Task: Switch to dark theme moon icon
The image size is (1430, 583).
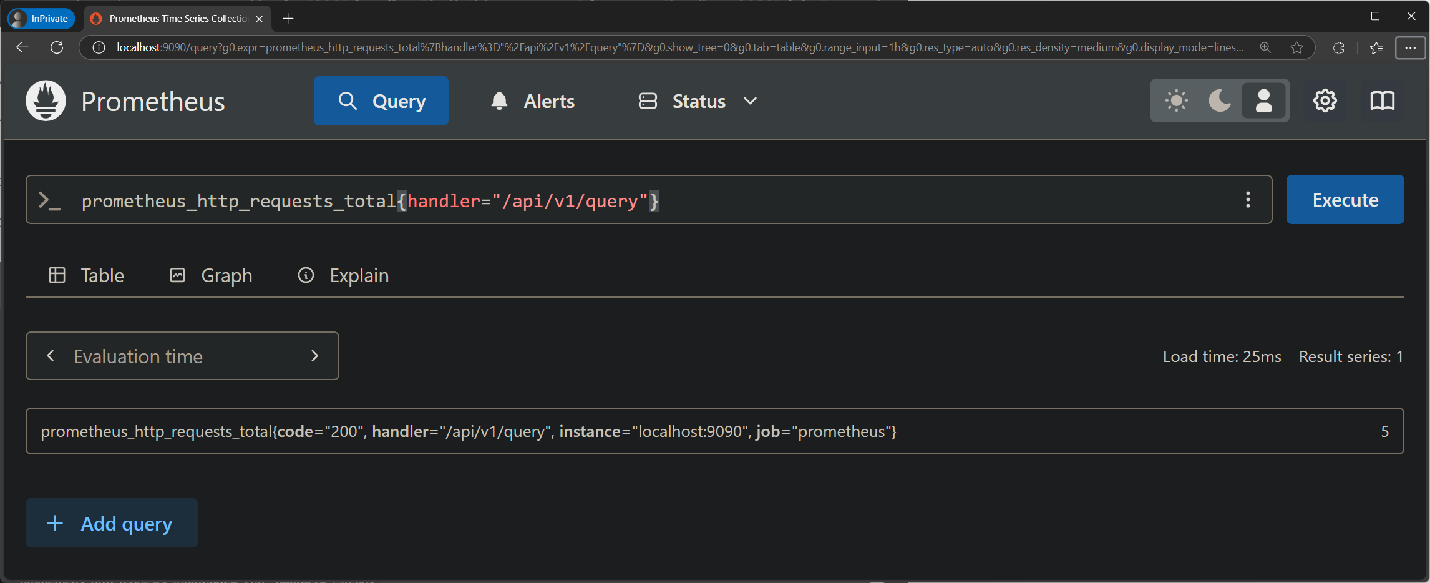Action: (x=1220, y=100)
